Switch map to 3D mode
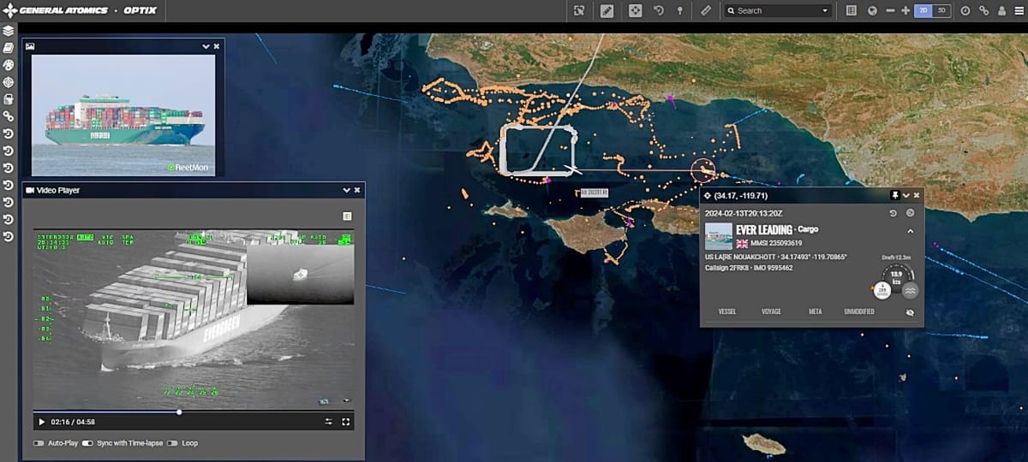The image size is (1028, 462). pos(941,10)
